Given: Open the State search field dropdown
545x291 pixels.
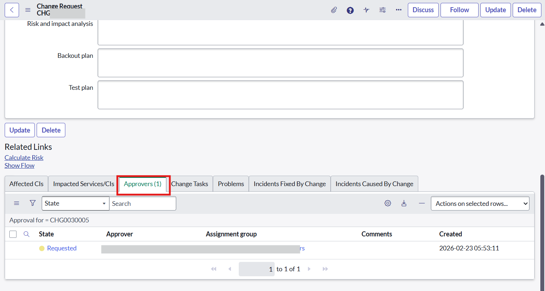Looking at the screenshot, I should (75, 203).
